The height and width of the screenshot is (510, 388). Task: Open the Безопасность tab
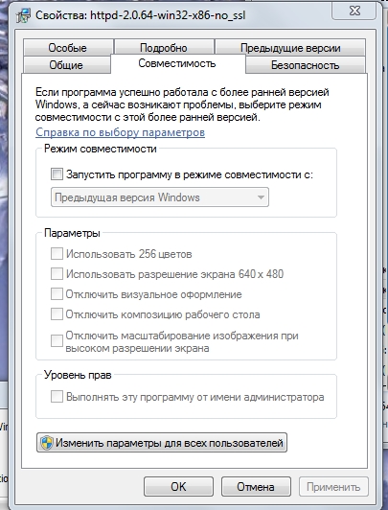coord(306,65)
